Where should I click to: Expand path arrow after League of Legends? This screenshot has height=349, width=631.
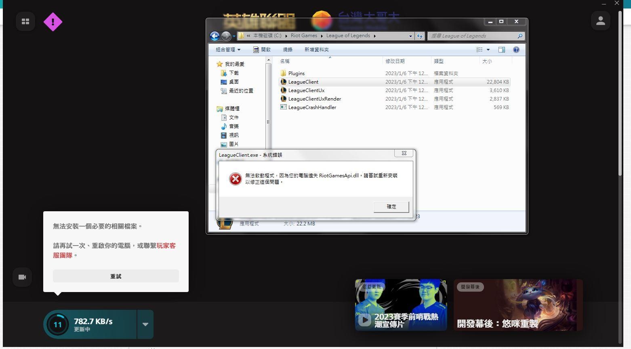(x=374, y=36)
